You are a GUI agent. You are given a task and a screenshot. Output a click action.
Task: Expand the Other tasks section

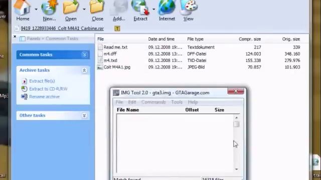point(84,115)
